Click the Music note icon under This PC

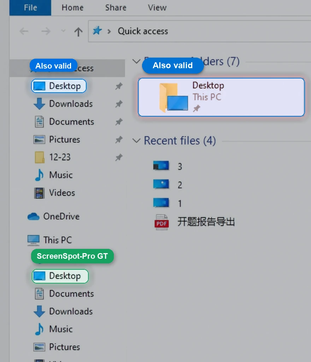(39, 329)
